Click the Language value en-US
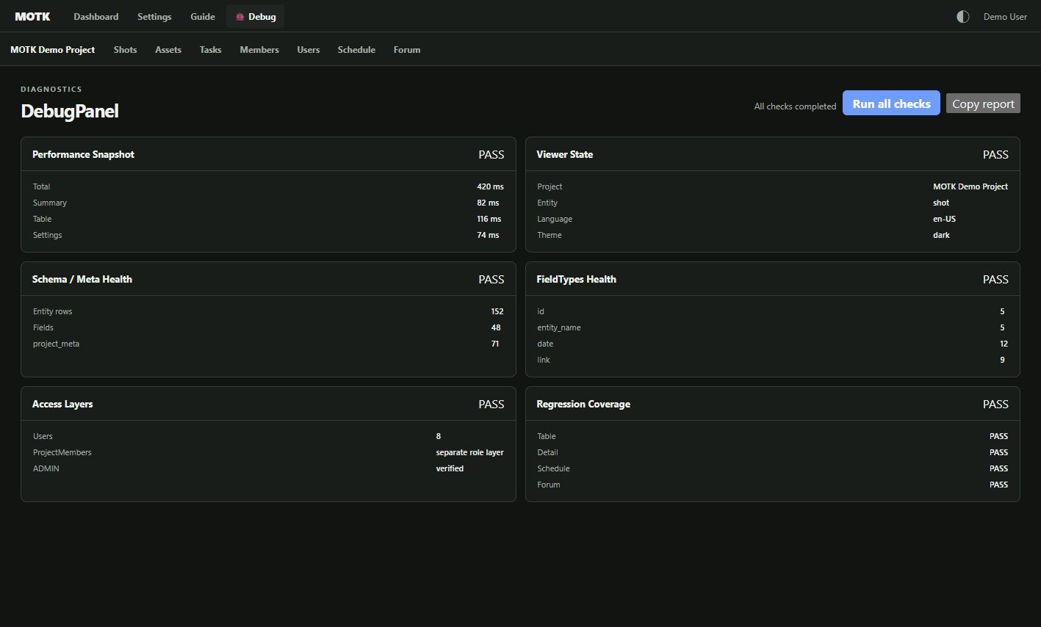 pos(944,219)
